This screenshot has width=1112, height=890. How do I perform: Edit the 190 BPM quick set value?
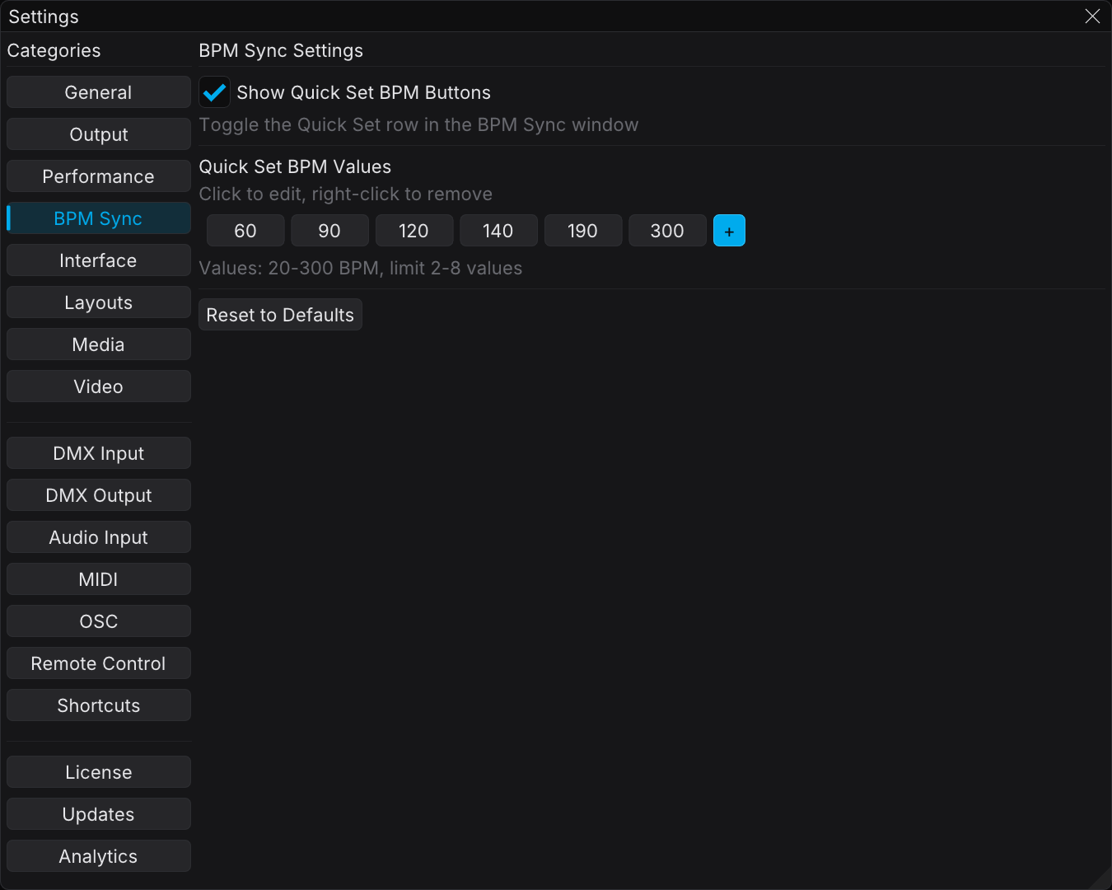point(583,231)
